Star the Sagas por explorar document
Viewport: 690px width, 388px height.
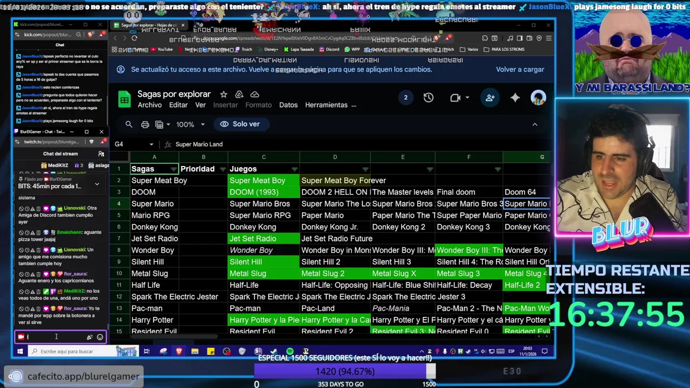pos(223,94)
